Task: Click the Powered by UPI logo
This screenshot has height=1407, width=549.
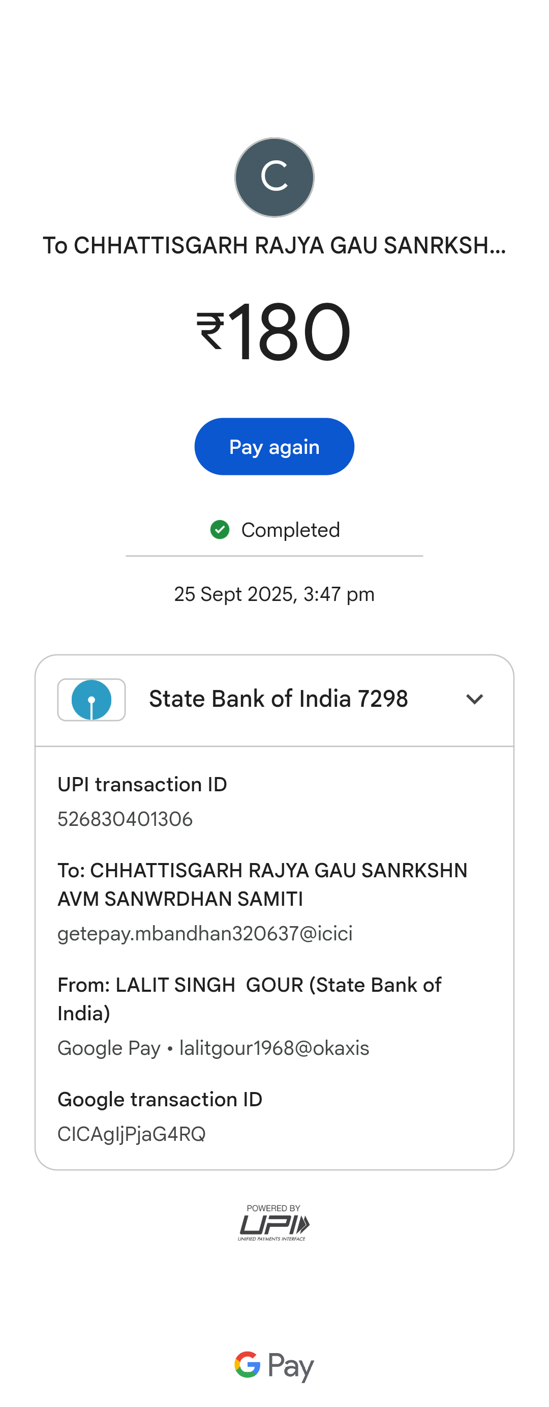Action: pos(274,1223)
